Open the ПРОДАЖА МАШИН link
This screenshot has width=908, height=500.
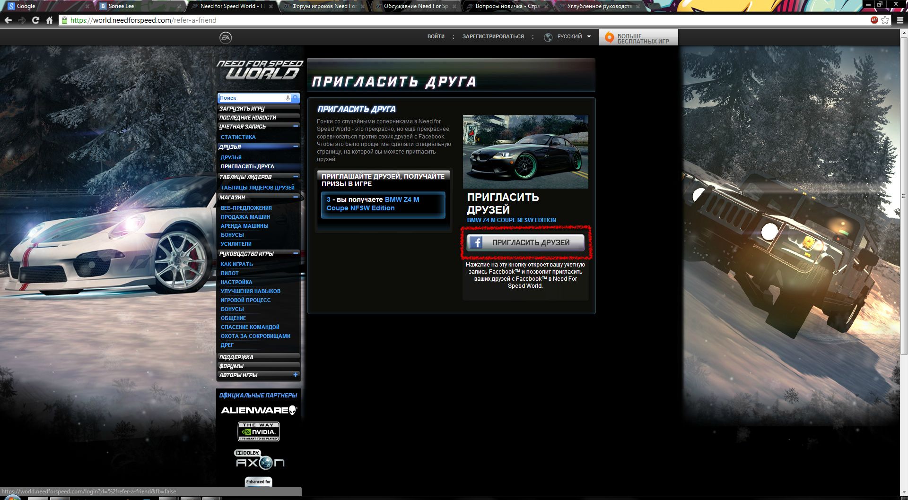click(x=245, y=217)
